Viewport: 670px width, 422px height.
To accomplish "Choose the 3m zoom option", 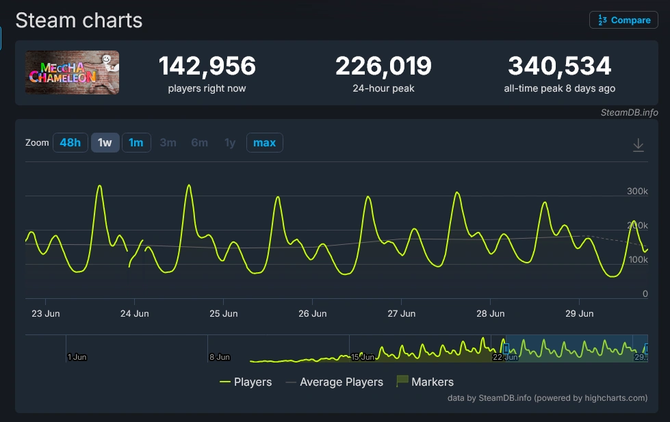I will click(168, 143).
